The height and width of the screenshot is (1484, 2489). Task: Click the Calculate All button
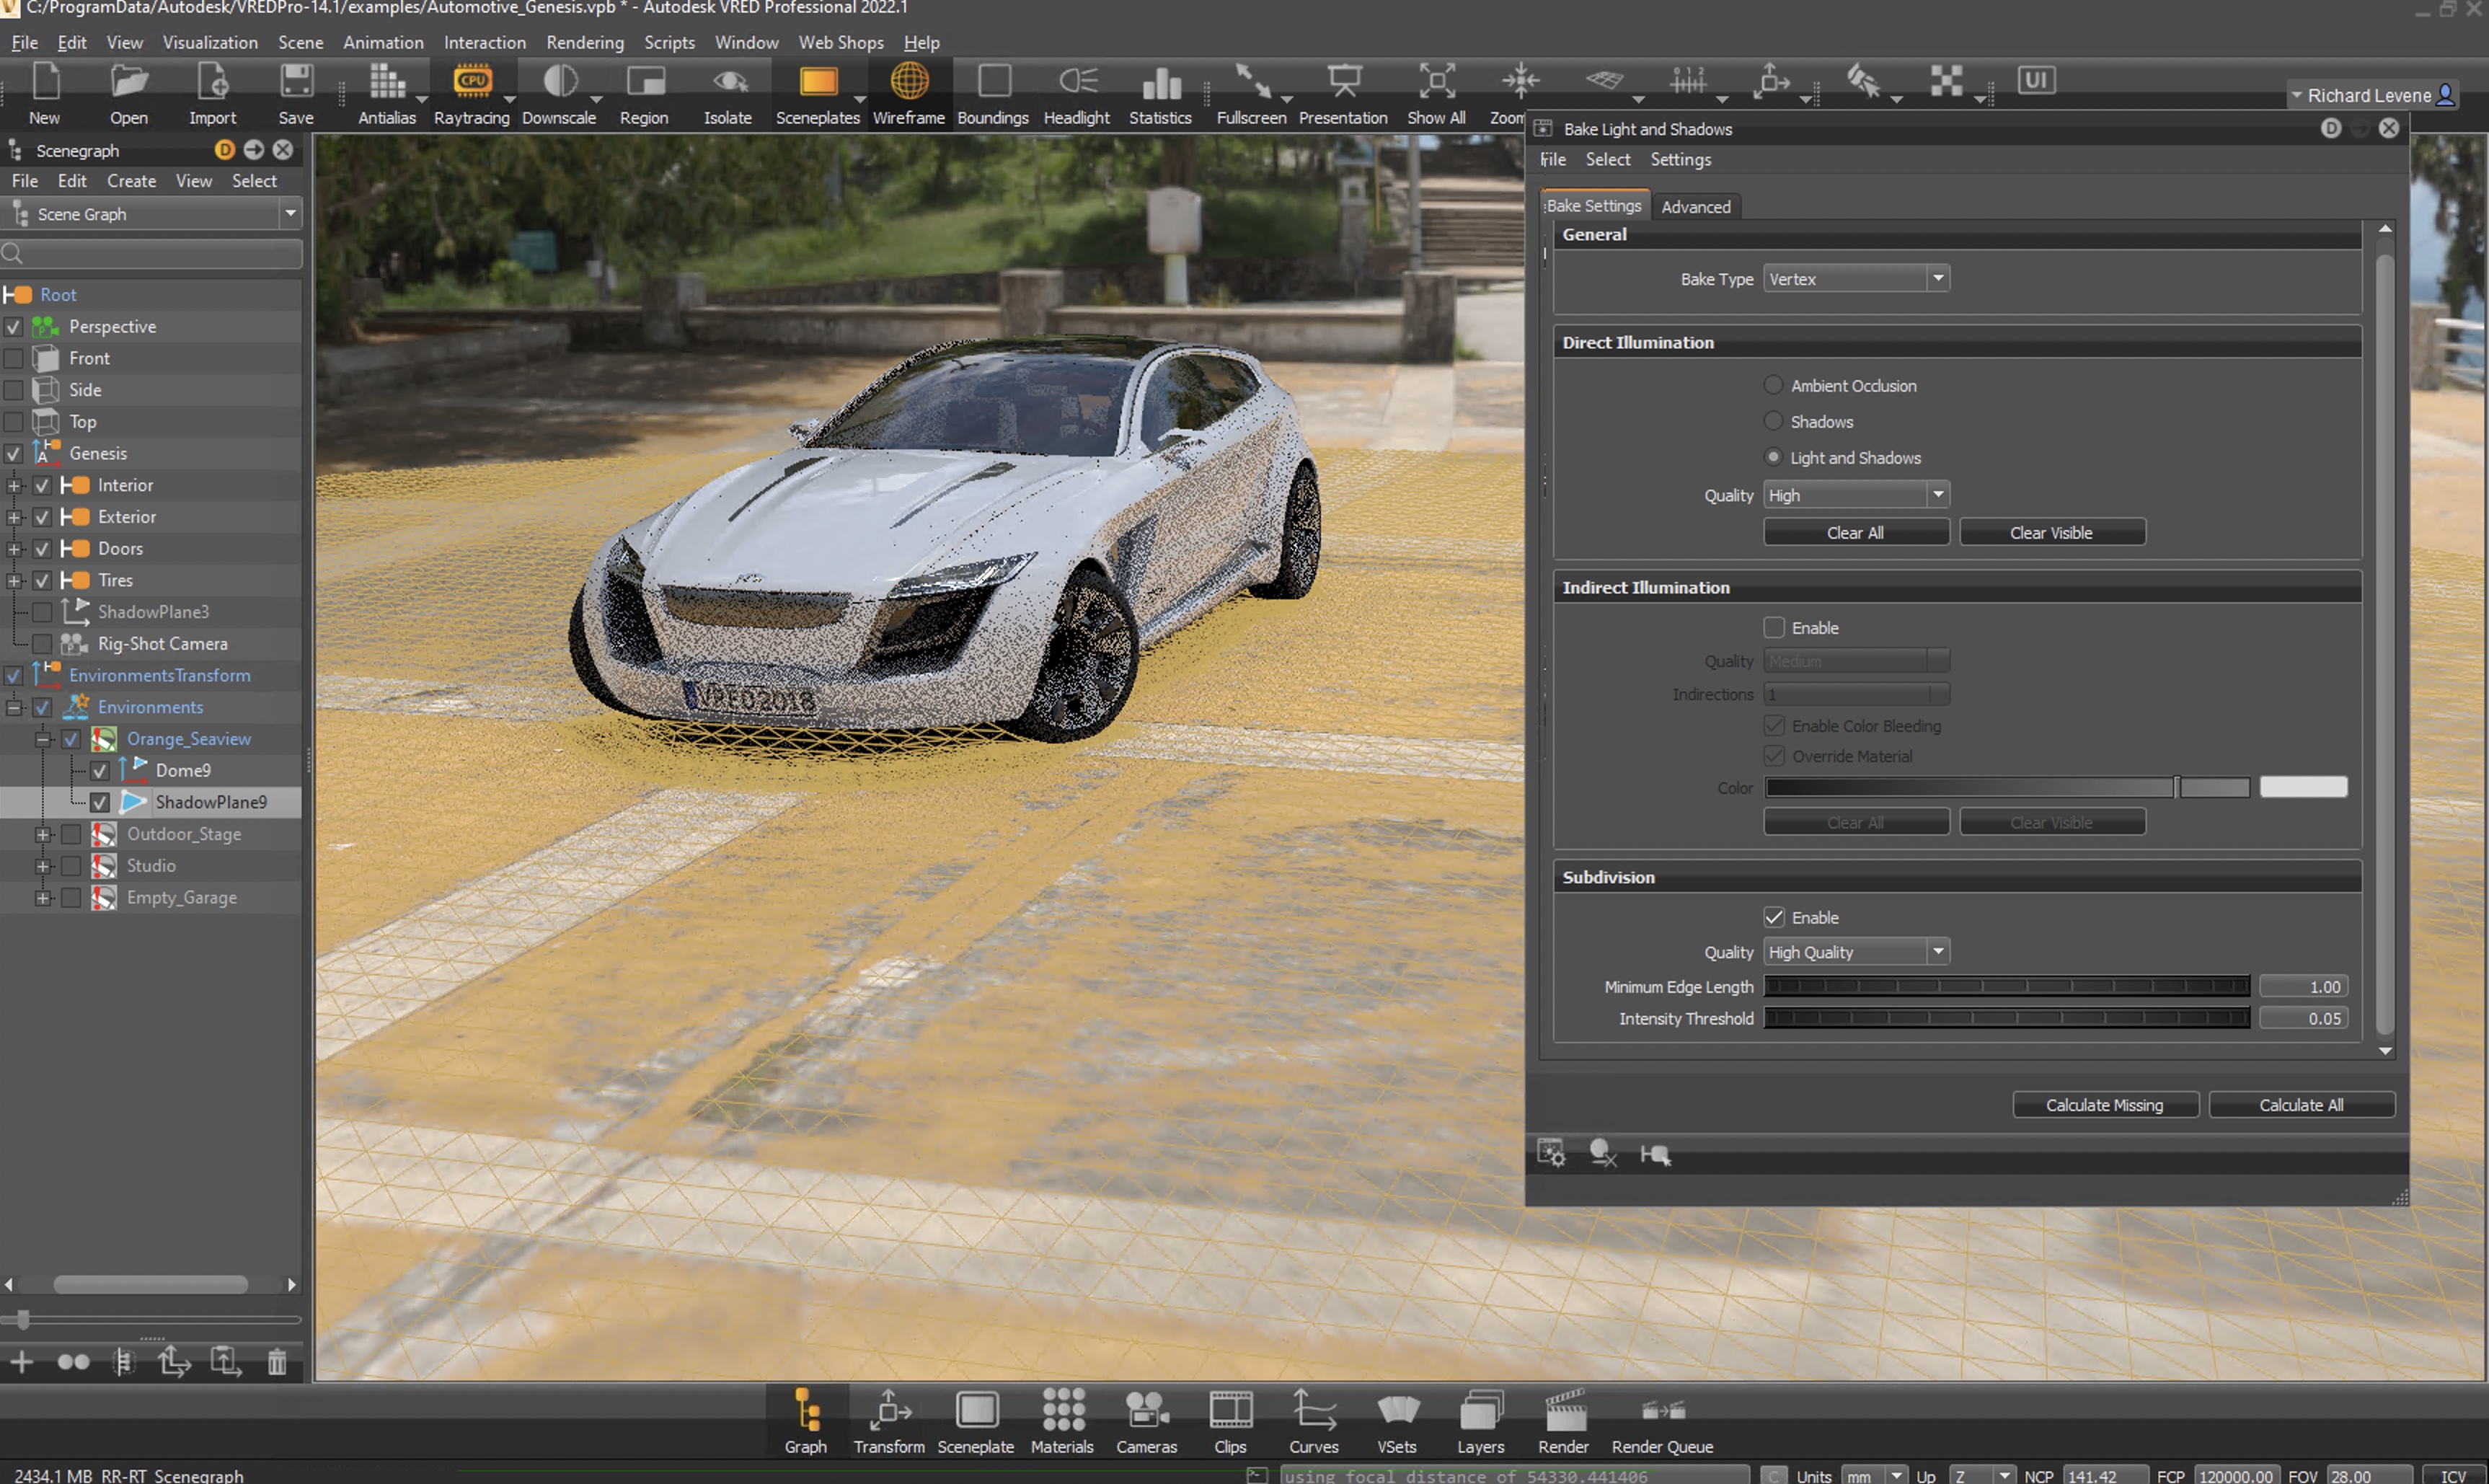pyautogui.click(x=2301, y=1104)
